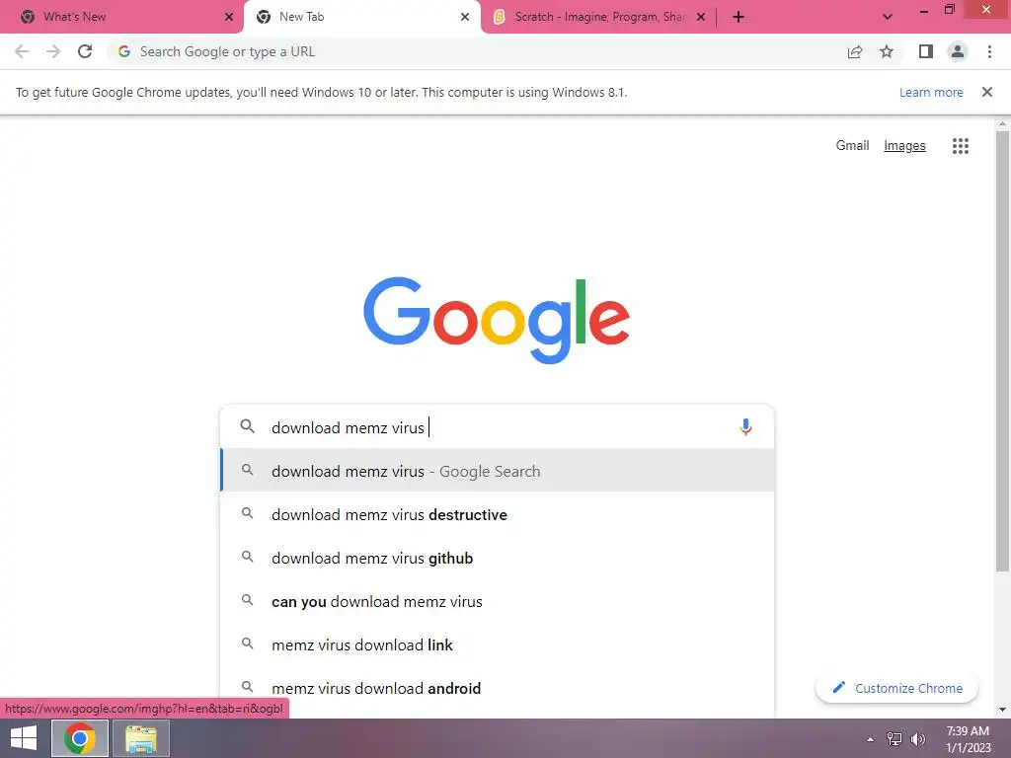This screenshot has height=758, width=1011.
Task: Click the network tray icon
Action: tap(894, 738)
